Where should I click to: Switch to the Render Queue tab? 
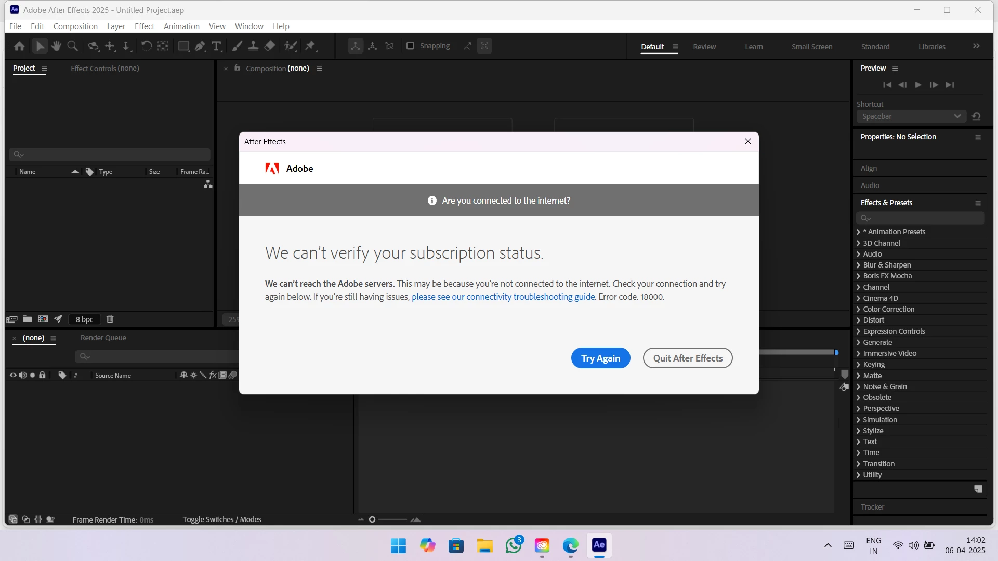pyautogui.click(x=103, y=338)
